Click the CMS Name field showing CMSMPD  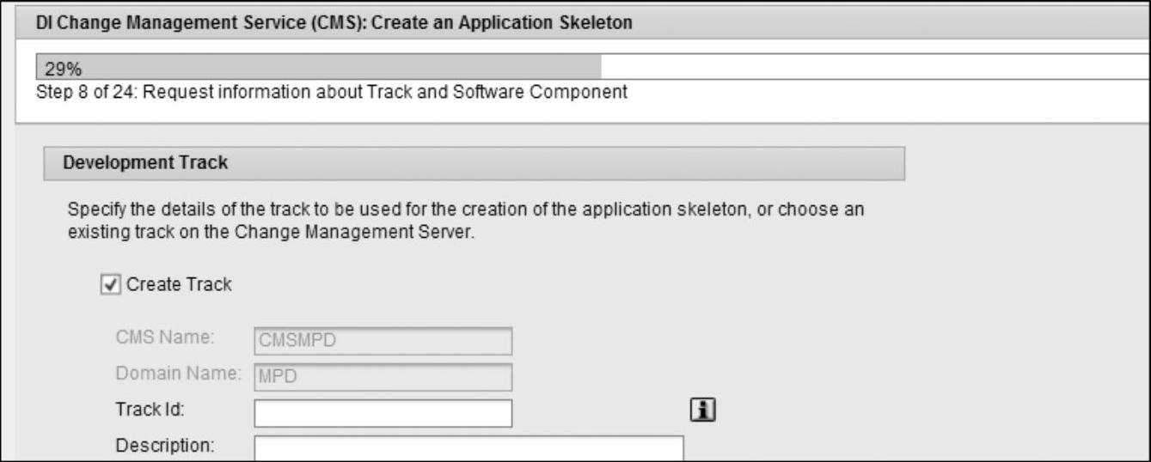(383, 341)
